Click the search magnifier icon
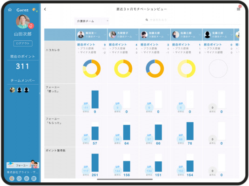This screenshot has height=186, width=249. coord(147,20)
